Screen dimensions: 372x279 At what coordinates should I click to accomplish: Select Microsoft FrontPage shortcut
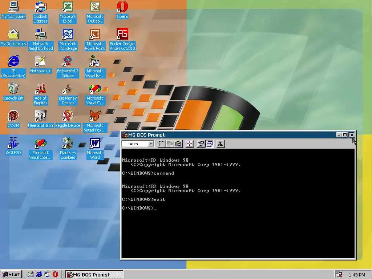68,40
